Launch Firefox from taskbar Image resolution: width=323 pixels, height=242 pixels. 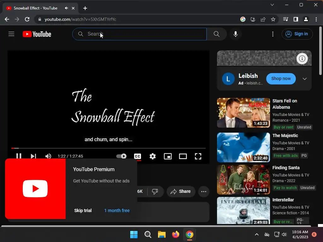point(175,234)
